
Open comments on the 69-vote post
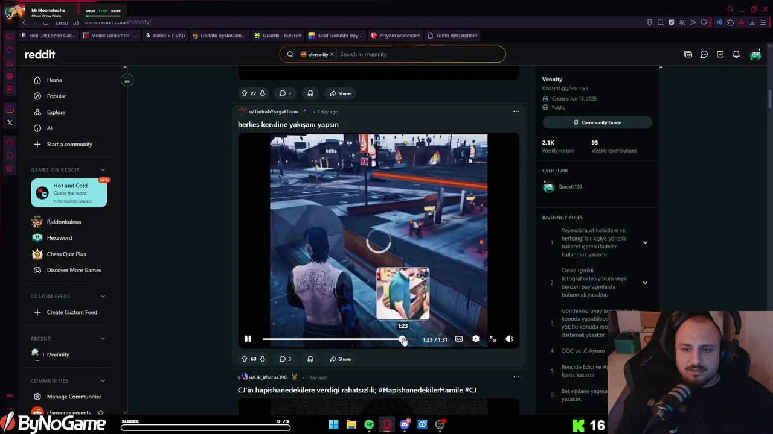(x=285, y=359)
